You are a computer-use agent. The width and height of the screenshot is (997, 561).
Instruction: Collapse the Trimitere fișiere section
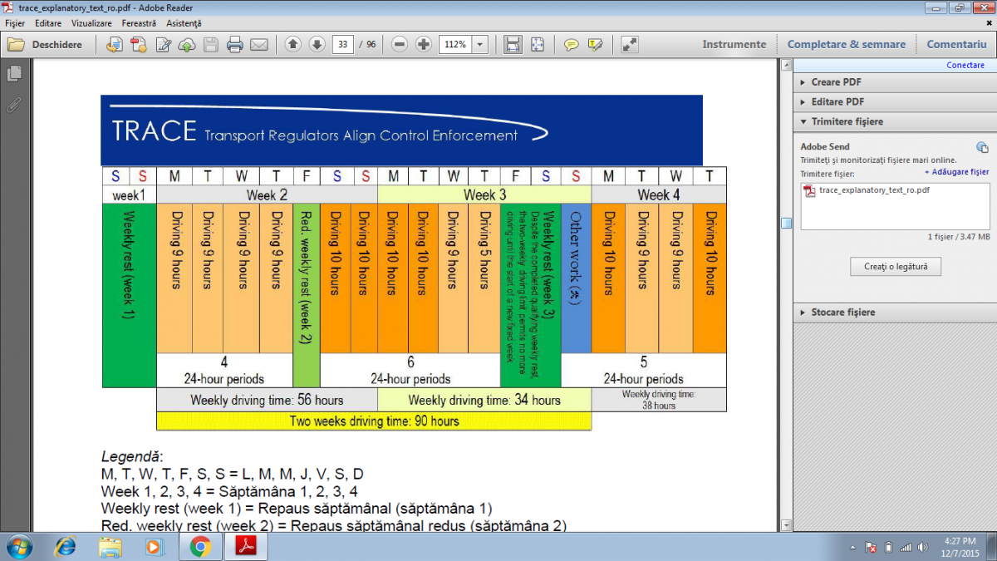847,121
